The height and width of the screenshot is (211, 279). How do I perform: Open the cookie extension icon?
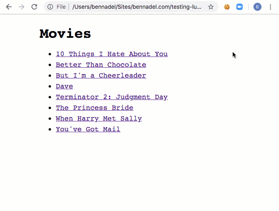click(x=227, y=7)
